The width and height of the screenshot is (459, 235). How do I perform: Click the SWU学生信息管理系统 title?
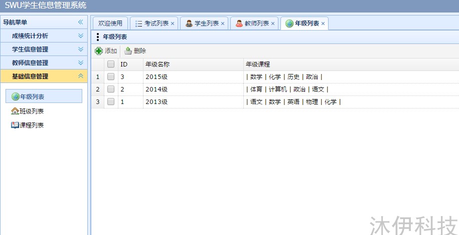click(x=46, y=5)
